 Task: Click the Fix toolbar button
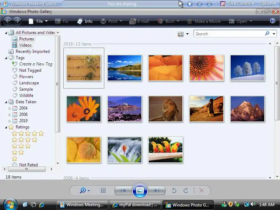[x=62, y=21]
